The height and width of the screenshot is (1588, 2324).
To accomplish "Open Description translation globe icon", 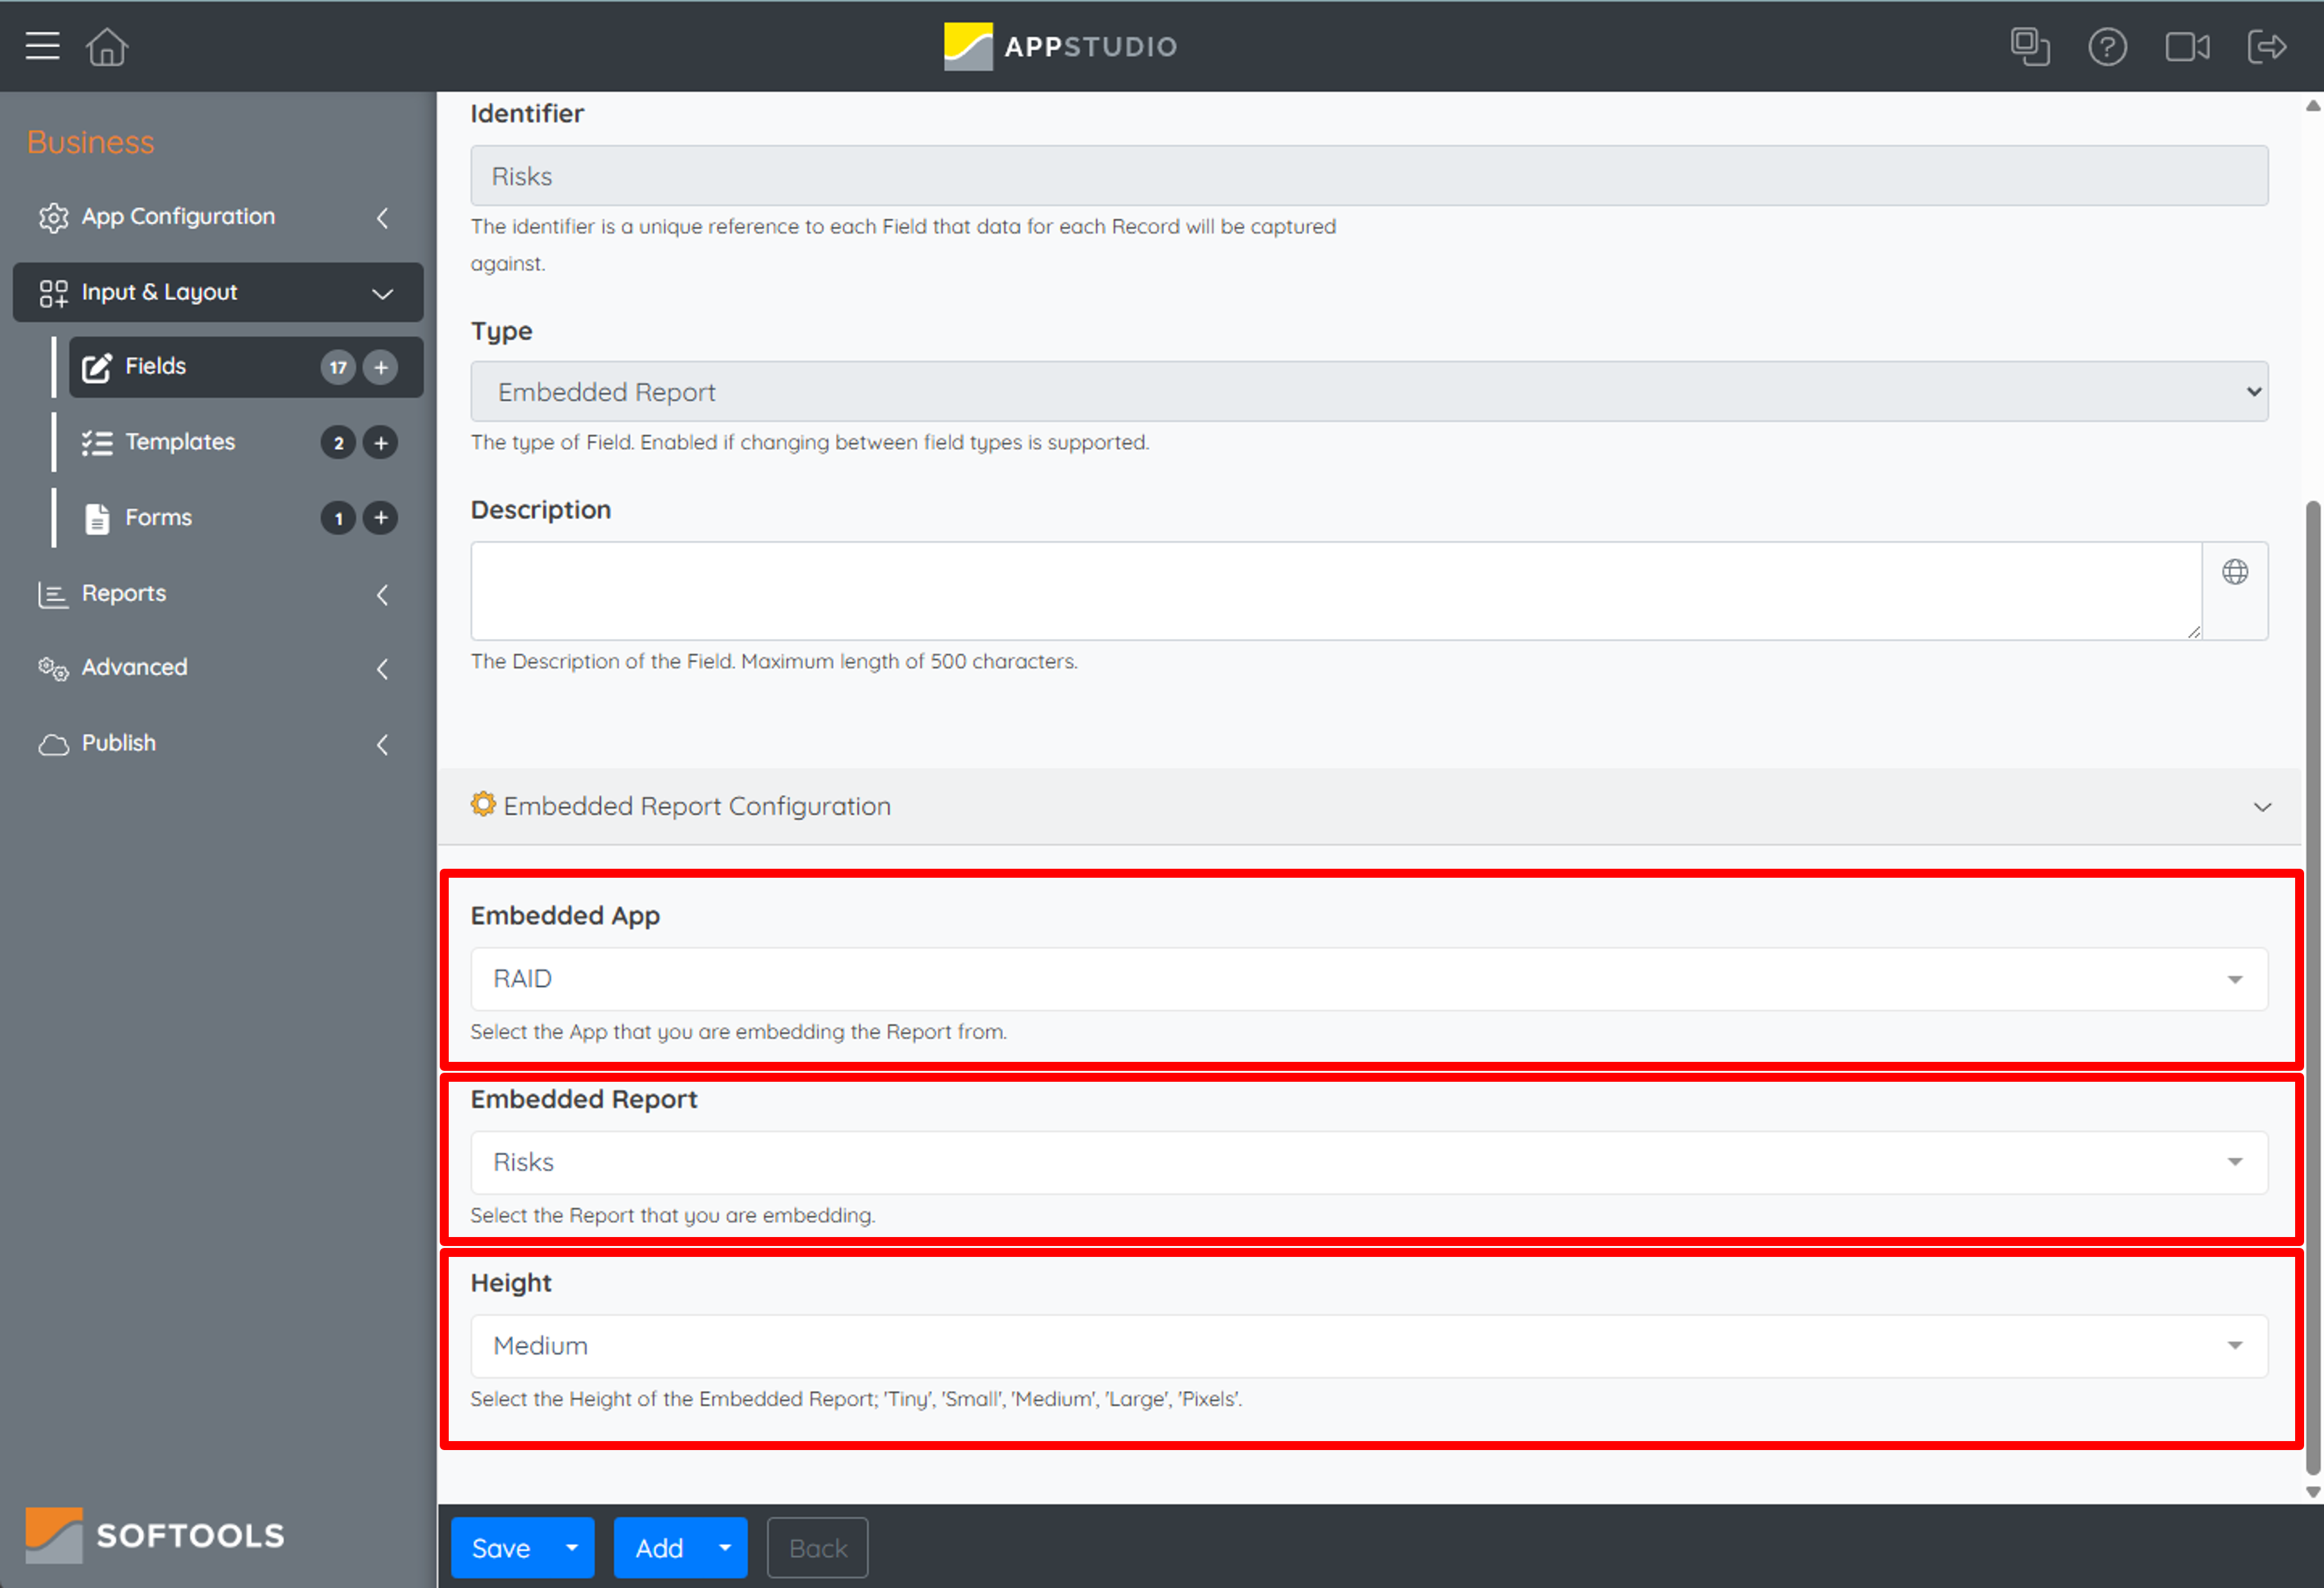I will point(2235,572).
